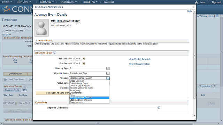The width and height of the screenshot is (223, 125).
Task: Close the SS Create Absence Req dialog
Action: coord(194,7)
